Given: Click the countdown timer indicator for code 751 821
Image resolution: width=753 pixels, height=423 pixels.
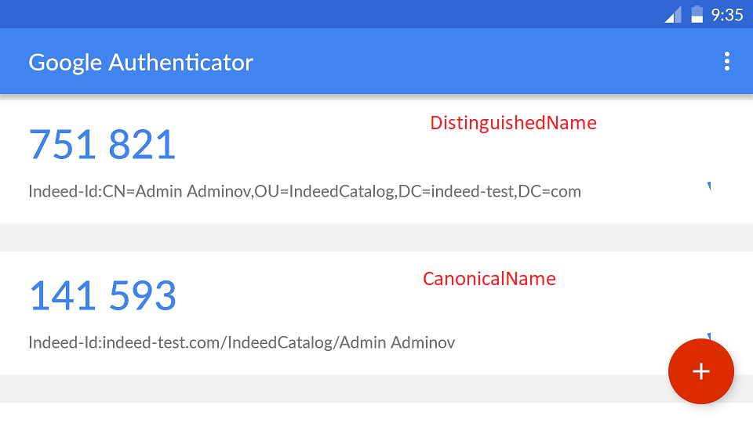Looking at the screenshot, I should pos(709,186).
